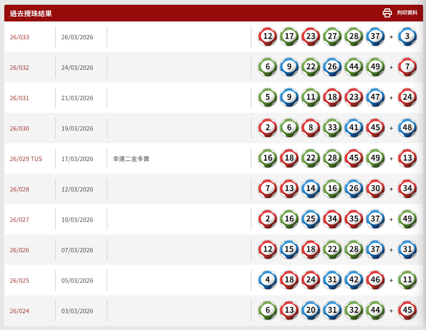Select draw 26/024 in the results list
The height and width of the screenshot is (330, 426).
tap(20, 311)
